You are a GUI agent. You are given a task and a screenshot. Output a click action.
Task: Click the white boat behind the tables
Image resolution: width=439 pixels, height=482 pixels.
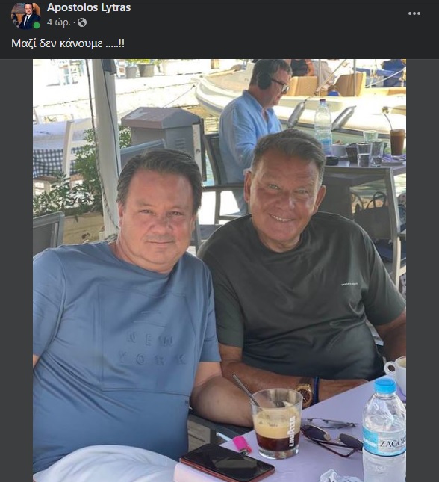coord(301,99)
